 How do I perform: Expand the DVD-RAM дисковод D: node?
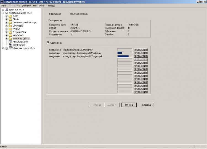[3, 48]
